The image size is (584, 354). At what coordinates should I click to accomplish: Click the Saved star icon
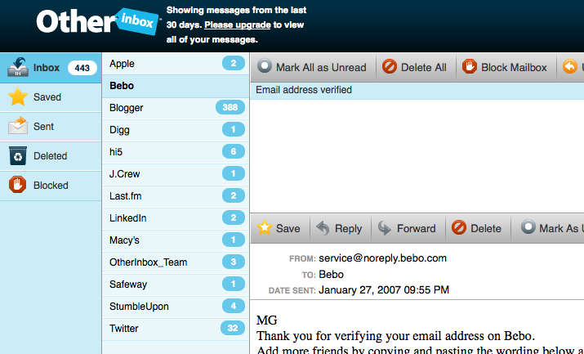[x=18, y=97]
